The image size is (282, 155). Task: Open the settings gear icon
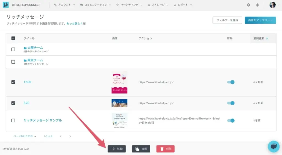click(249, 5)
